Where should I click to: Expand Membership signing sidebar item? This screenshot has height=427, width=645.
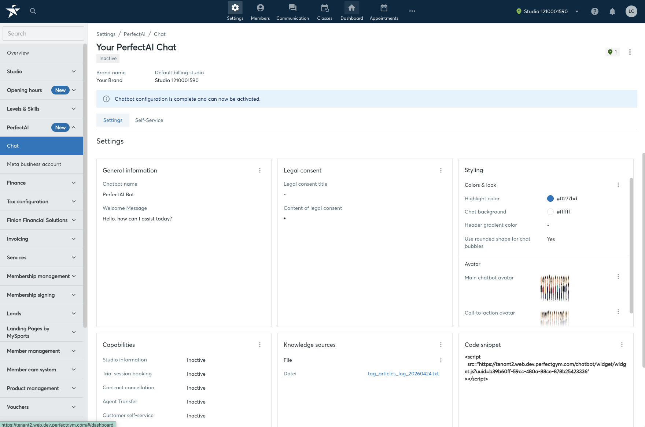tap(41, 295)
